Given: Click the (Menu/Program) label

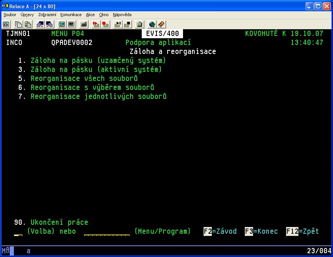Looking at the screenshot, I should (x=162, y=231).
